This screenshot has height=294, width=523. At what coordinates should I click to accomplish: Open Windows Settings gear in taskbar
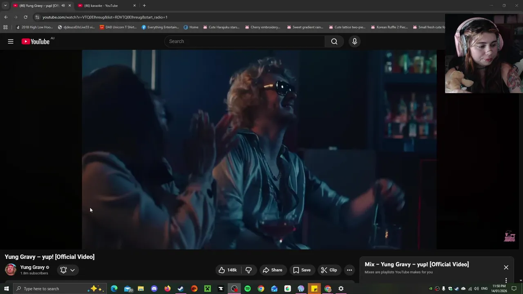point(341,289)
